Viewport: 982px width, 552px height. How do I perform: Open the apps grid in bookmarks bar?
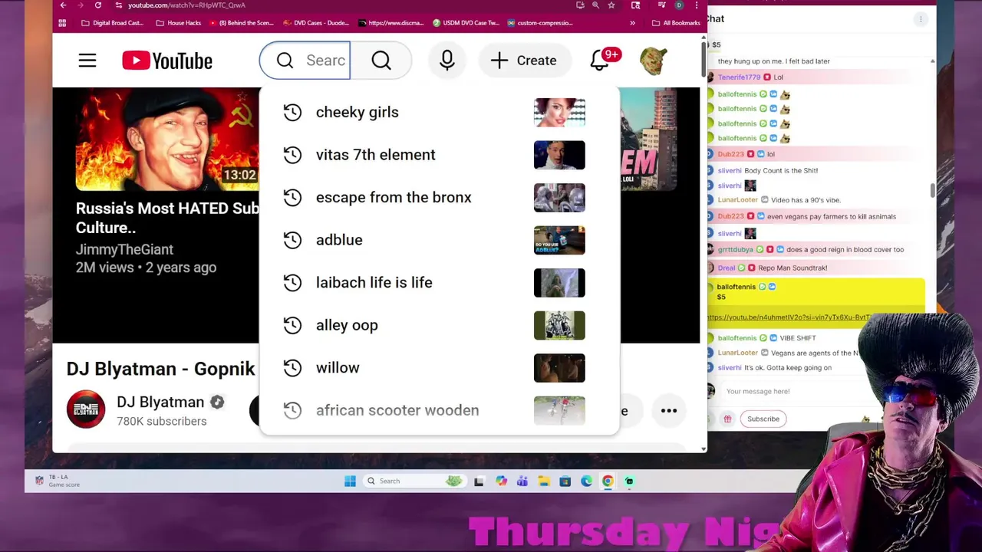point(62,23)
